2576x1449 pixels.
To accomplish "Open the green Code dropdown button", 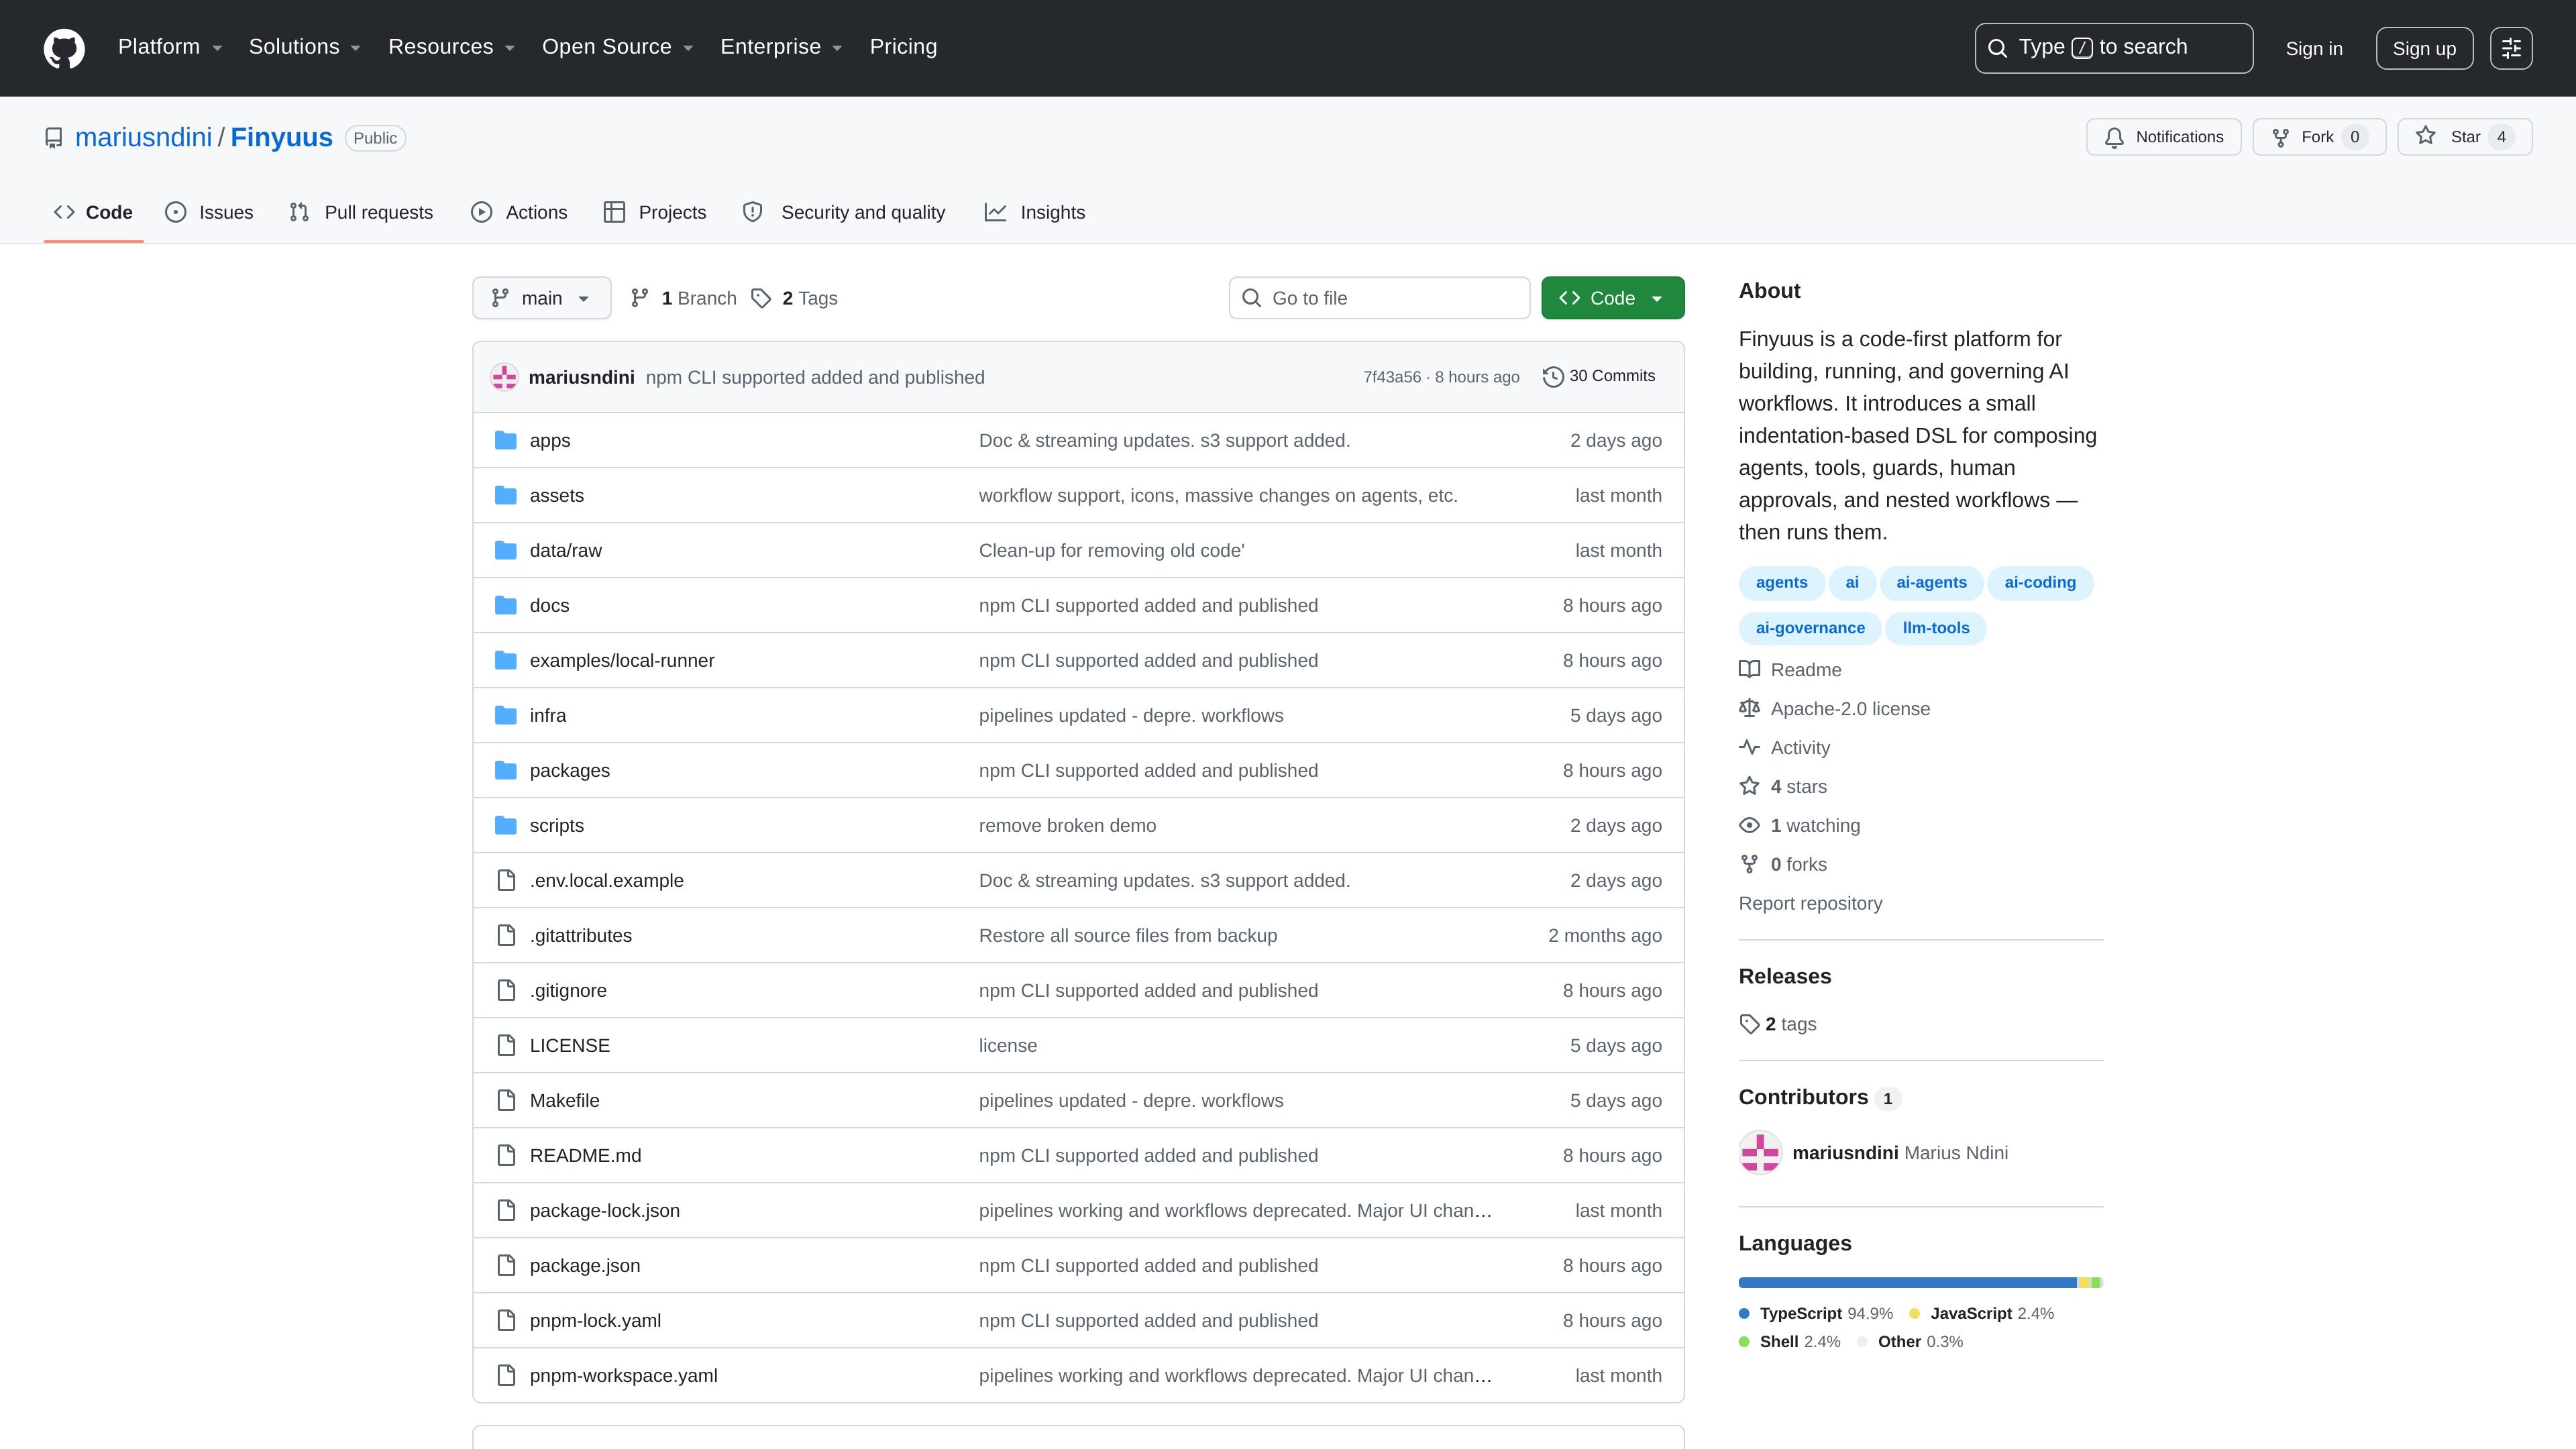I will tap(1612, 298).
